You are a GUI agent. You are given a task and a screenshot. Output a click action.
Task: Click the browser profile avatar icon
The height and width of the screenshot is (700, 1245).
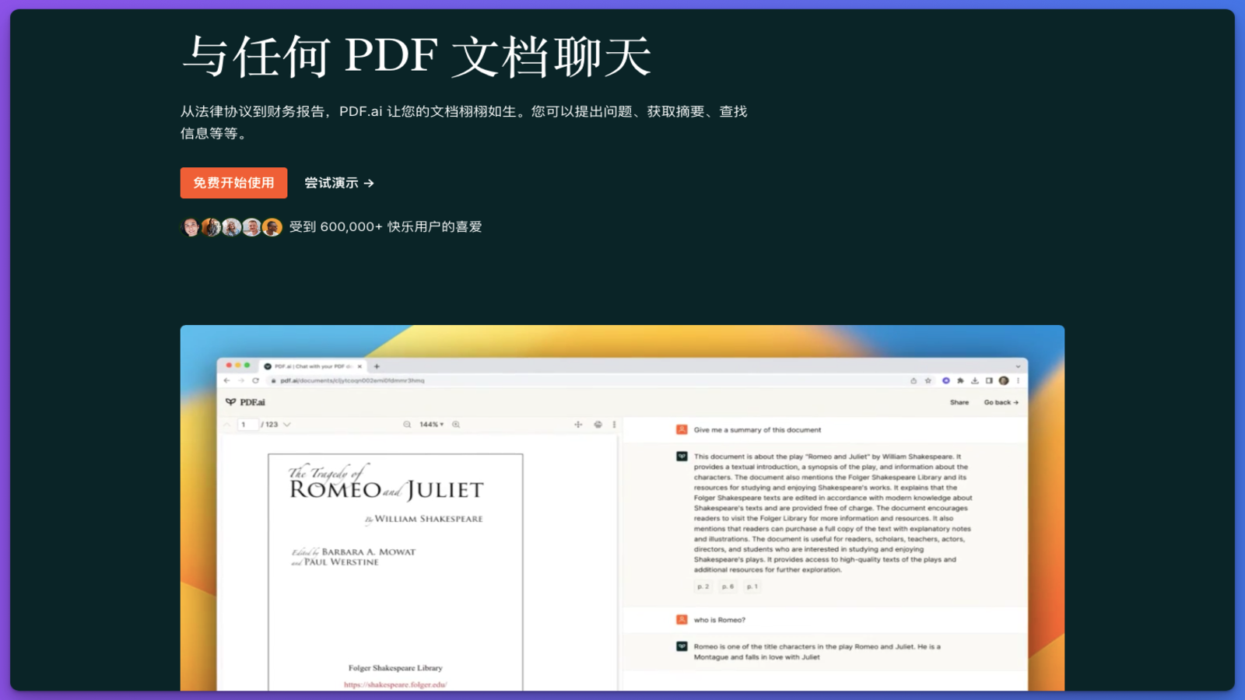1004,381
